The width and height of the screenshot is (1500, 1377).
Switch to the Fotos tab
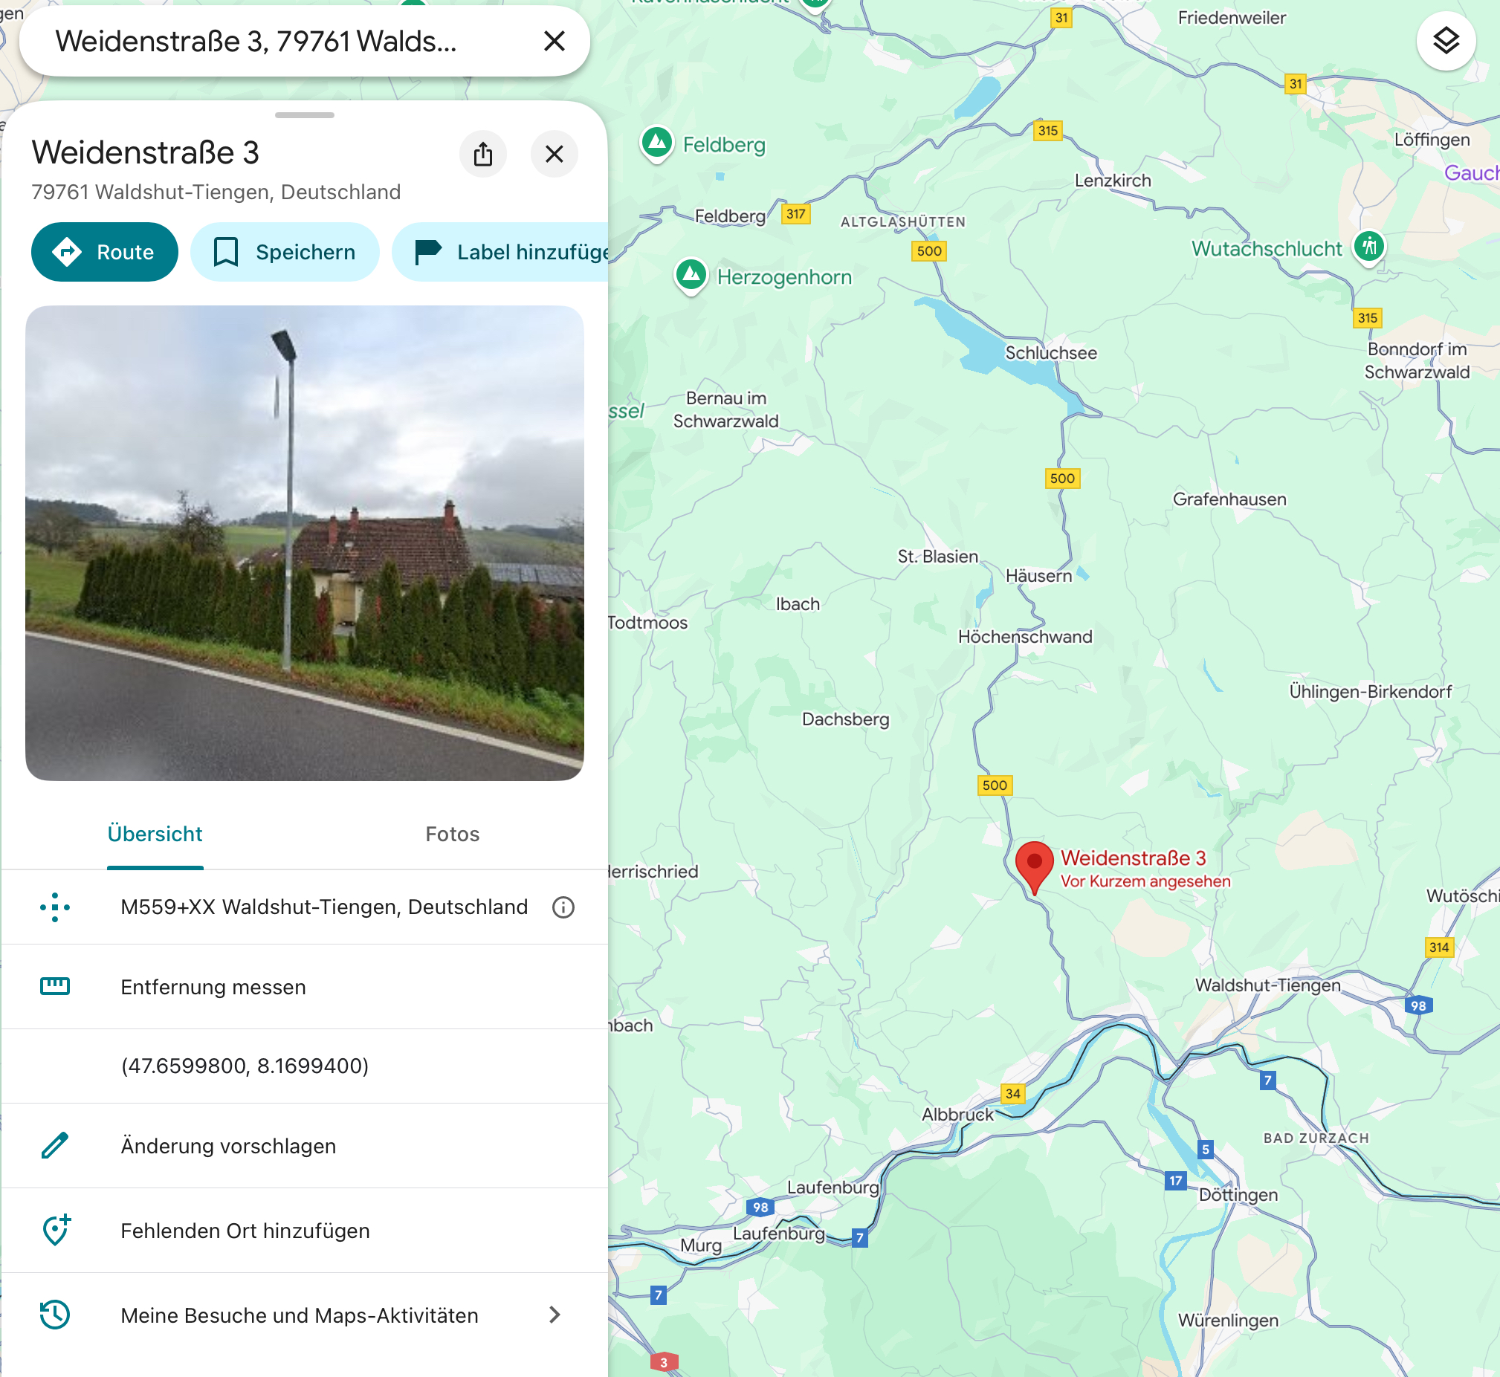click(453, 834)
